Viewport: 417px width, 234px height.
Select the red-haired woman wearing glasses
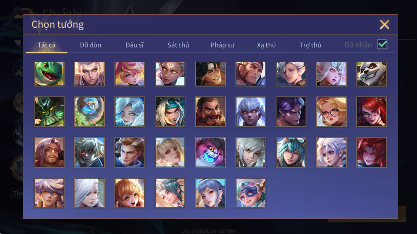(372, 112)
